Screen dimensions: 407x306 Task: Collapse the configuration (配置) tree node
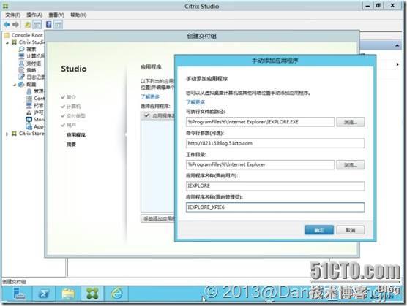click(15, 85)
